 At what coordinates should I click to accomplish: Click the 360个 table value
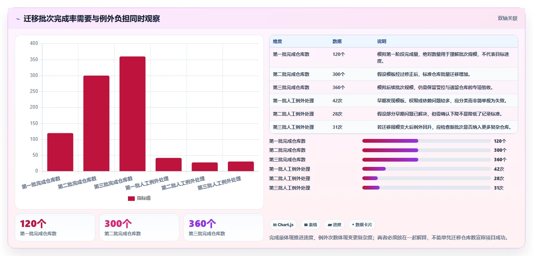tap(339, 88)
